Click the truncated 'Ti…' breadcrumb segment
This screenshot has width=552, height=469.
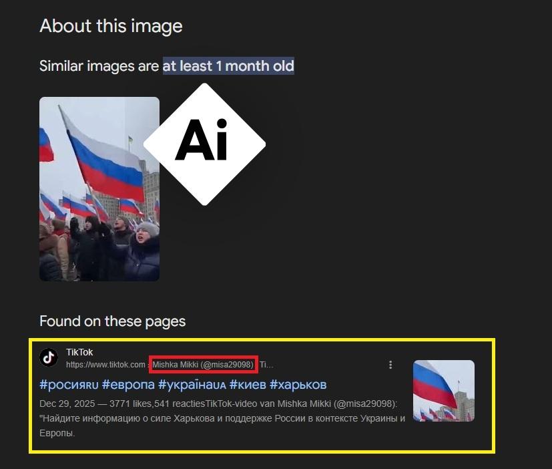click(x=266, y=365)
